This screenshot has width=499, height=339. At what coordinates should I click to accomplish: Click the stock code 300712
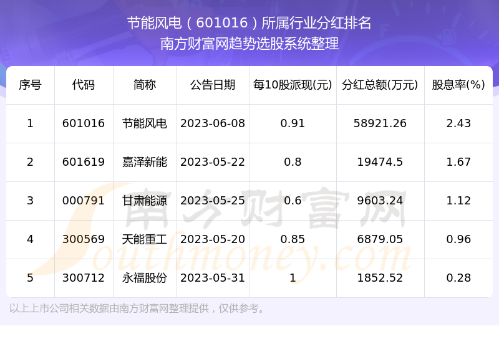pos(84,278)
